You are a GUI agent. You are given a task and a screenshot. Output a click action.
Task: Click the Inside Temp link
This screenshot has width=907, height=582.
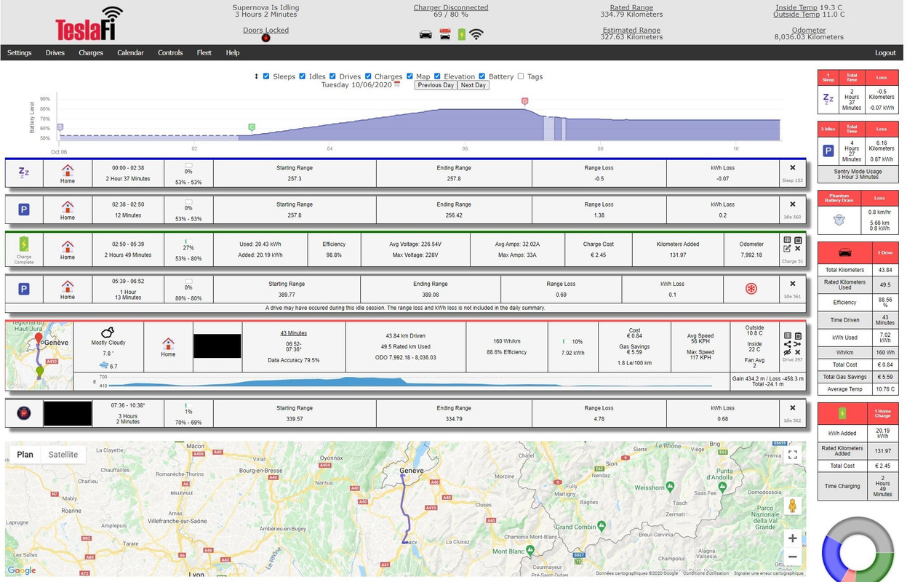[x=796, y=7]
